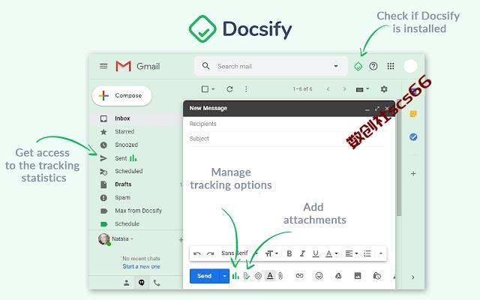Open Docsify tracking options bar-chart icon
This screenshot has width=480, height=300.
pos(235,276)
